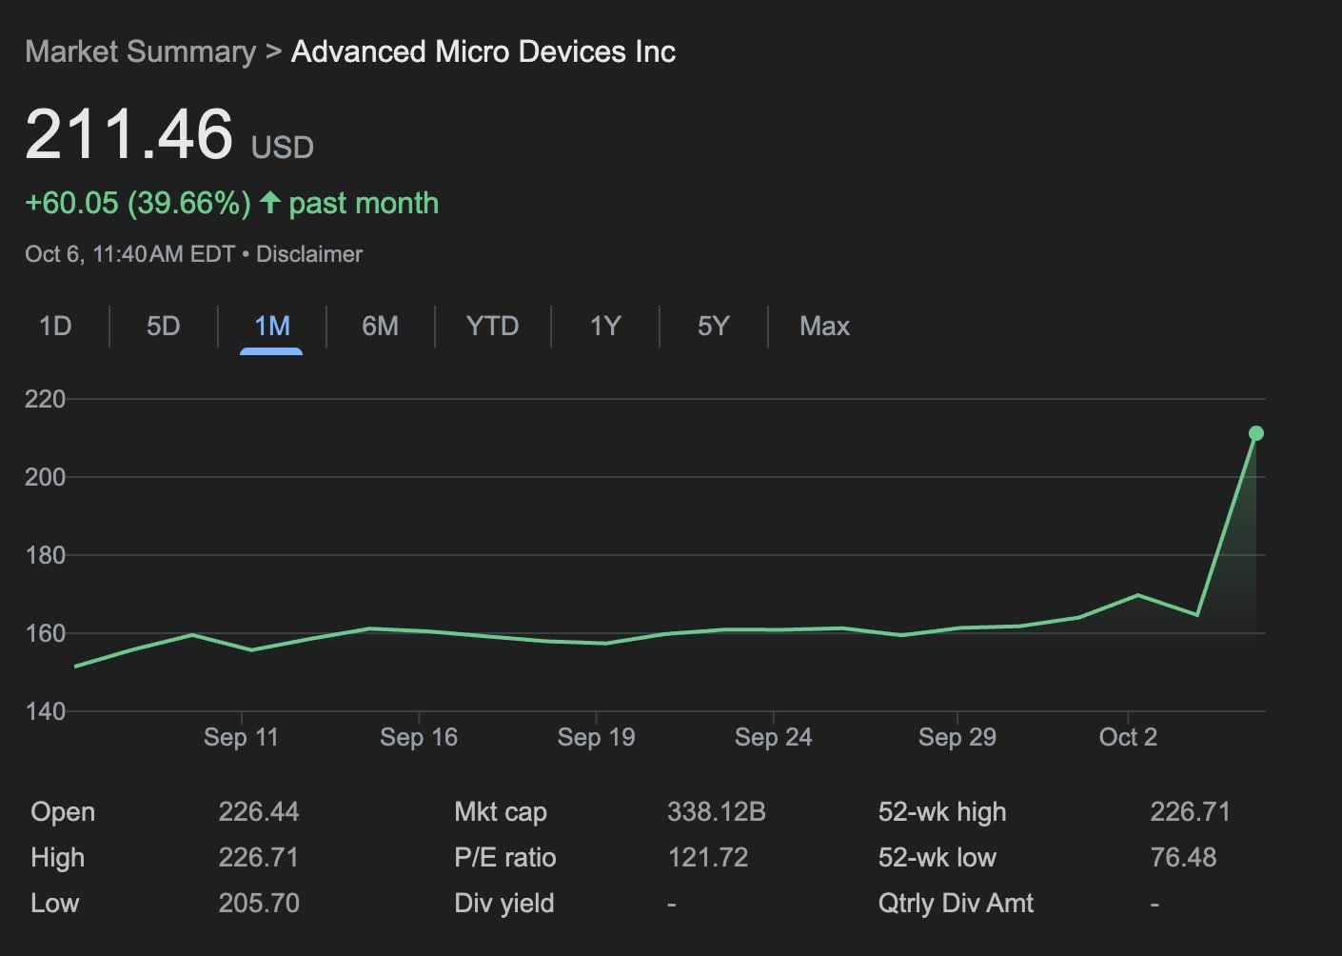
Task: Select the 1D time range tab
Action: coord(55,327)
